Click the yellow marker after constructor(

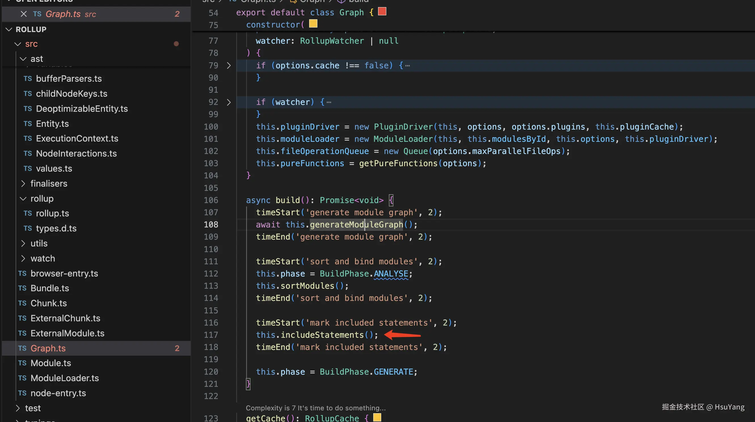(x=313, y=24)
